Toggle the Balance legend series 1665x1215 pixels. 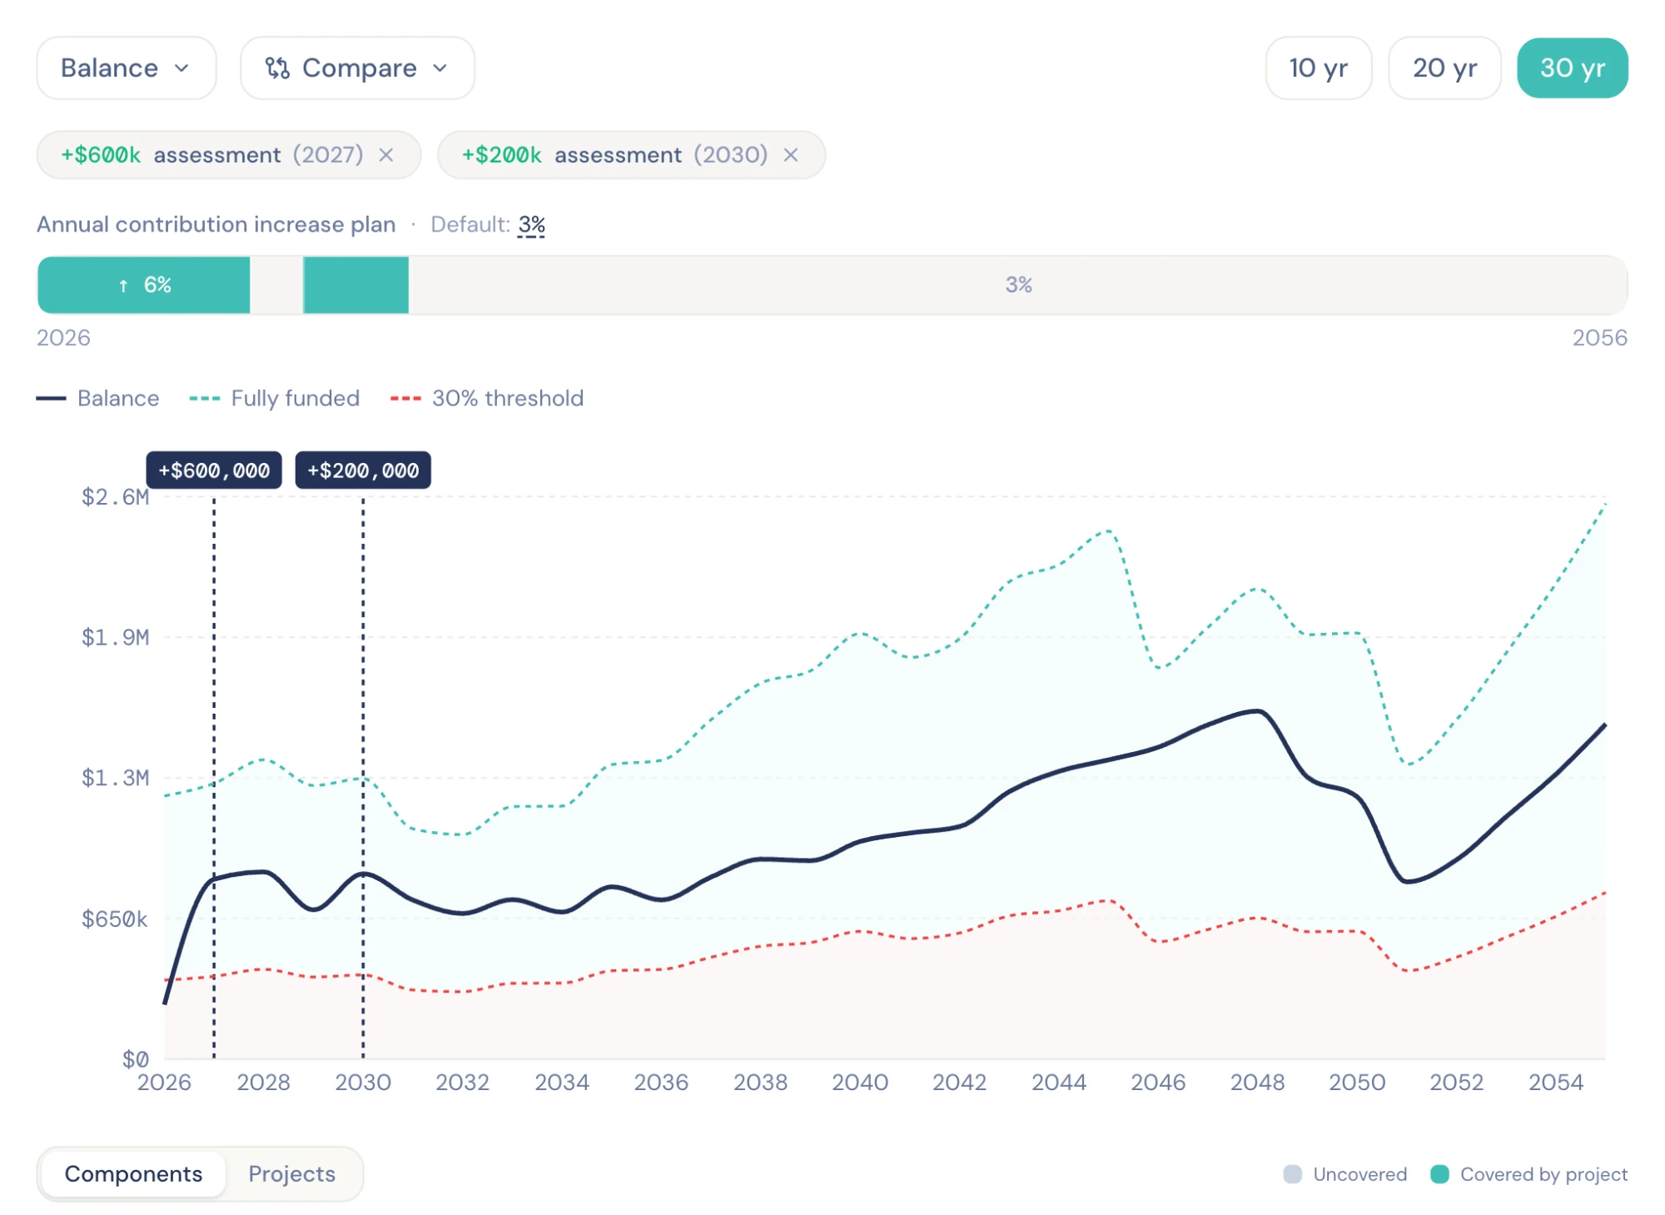[x=97, y=398]
